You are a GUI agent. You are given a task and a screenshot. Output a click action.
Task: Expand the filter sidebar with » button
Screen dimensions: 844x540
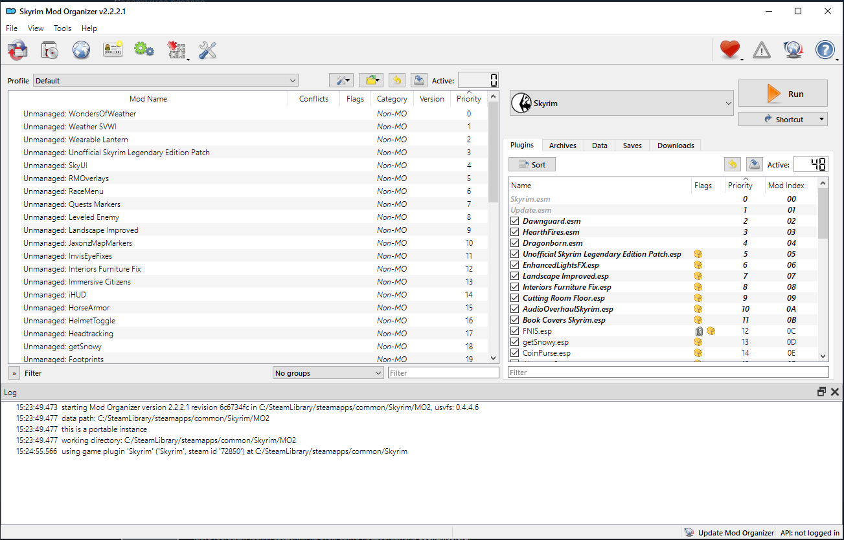(14, 373)
